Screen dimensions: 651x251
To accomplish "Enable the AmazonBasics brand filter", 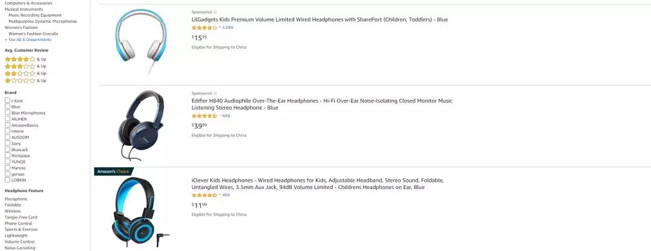I will pyautogui.click(x=7, y=125).
